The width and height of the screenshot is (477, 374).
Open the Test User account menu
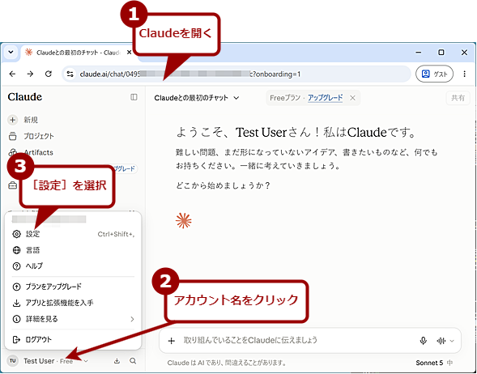tap(48, 361)
